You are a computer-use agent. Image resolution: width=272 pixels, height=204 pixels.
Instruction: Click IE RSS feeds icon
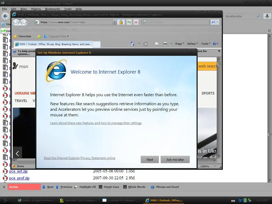point(146,44)
